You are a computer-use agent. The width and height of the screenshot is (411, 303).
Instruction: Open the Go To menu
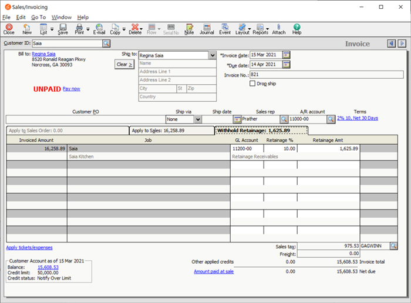pyautogui.click(x=38, y=17)
